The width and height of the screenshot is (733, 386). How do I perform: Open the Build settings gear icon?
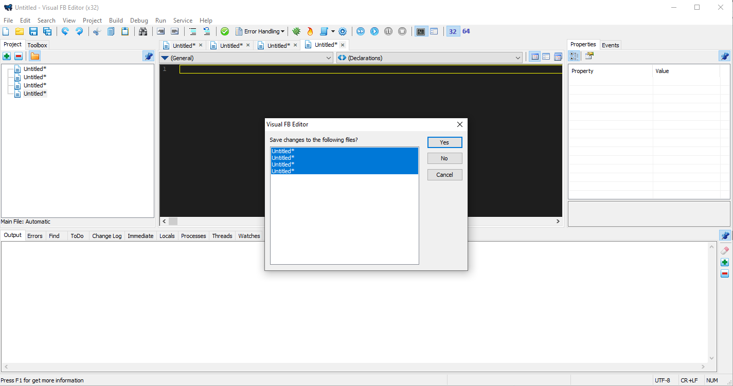click(343, 31)
